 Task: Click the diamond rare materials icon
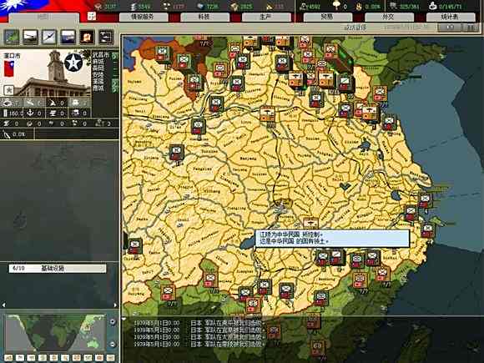tap(200, 6)
